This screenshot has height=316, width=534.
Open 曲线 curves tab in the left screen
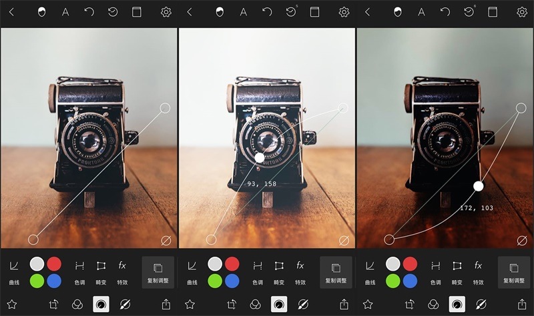click(14, 272)
